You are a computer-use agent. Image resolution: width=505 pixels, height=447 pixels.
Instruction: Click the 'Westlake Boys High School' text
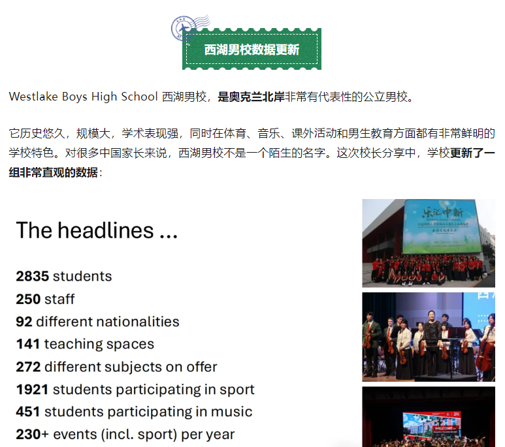pyautogui.click(x=84, y=97)
